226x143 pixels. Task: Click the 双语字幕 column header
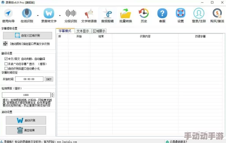[x=200, y=37]
